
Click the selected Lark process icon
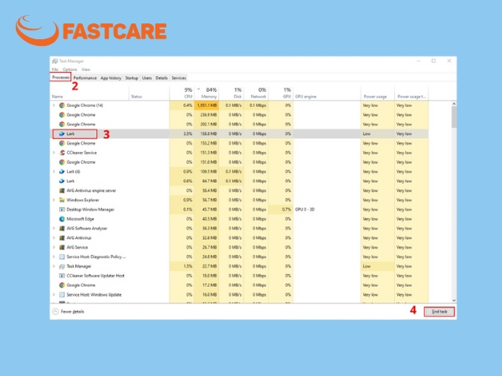coord(62,134)
